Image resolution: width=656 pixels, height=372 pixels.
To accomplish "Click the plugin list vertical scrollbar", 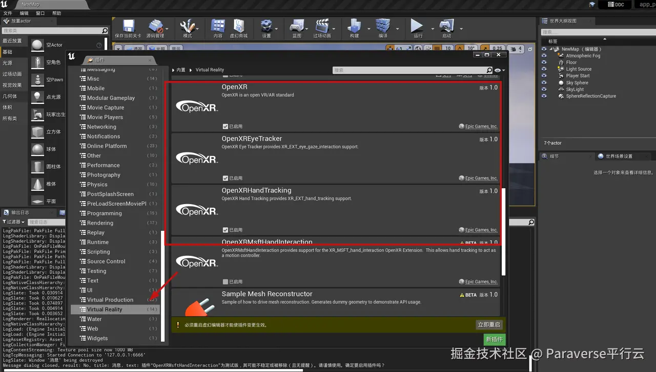I will click(503, 231).
